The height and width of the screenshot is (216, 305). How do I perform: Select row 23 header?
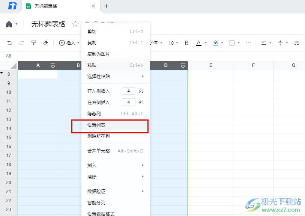9,210
